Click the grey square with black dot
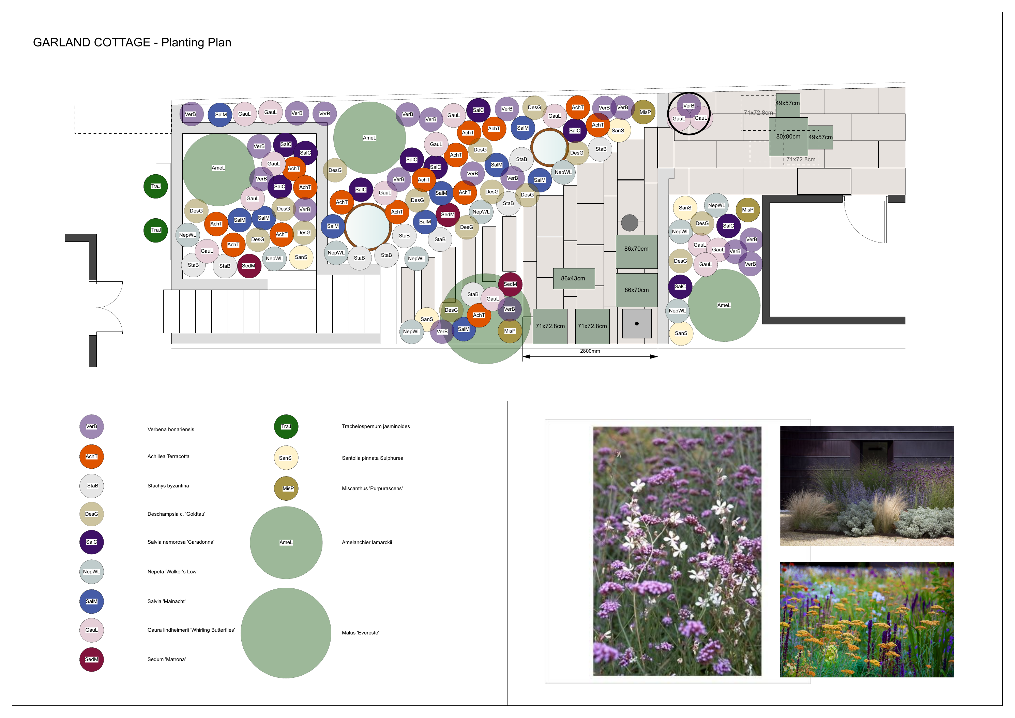1015x718 pixels. 637,323
